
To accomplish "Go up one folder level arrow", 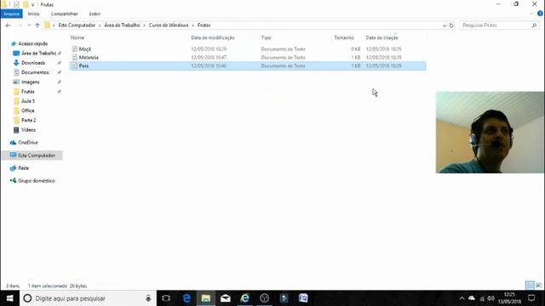I will pos(37,25).
